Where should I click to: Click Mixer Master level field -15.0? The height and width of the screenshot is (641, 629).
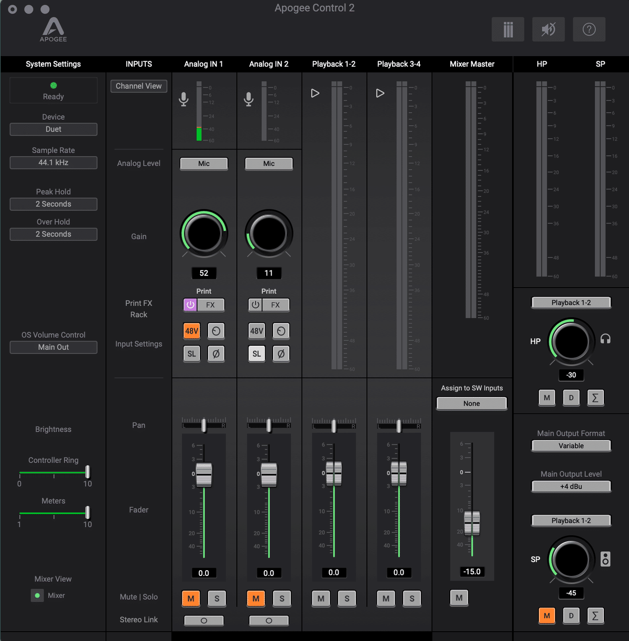point(472,572)
